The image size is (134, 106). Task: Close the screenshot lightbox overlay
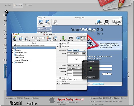[7, 12]
